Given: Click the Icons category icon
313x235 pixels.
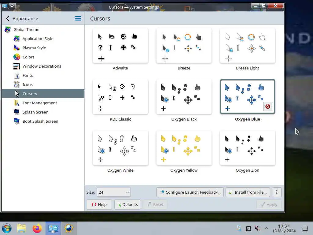Looking at the screenshot, I should pos(17,84).
